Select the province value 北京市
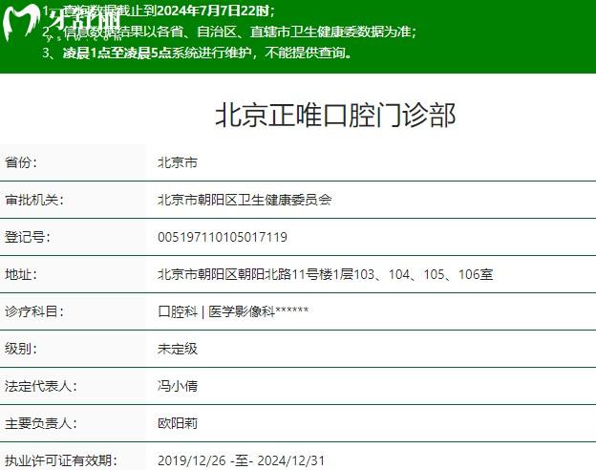This screenshot has height=470, width=596. point(178,162)
